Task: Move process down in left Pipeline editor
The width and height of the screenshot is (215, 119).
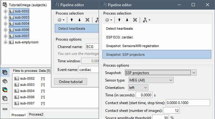Action: [79, 20]
